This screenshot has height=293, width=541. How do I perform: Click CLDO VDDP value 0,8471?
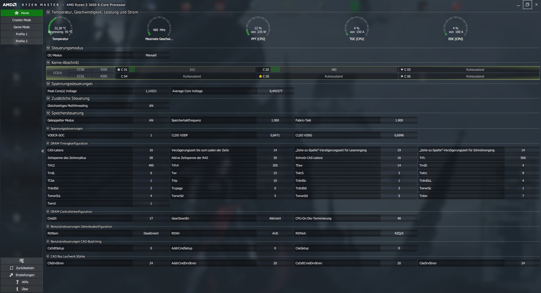click(275, 135)
